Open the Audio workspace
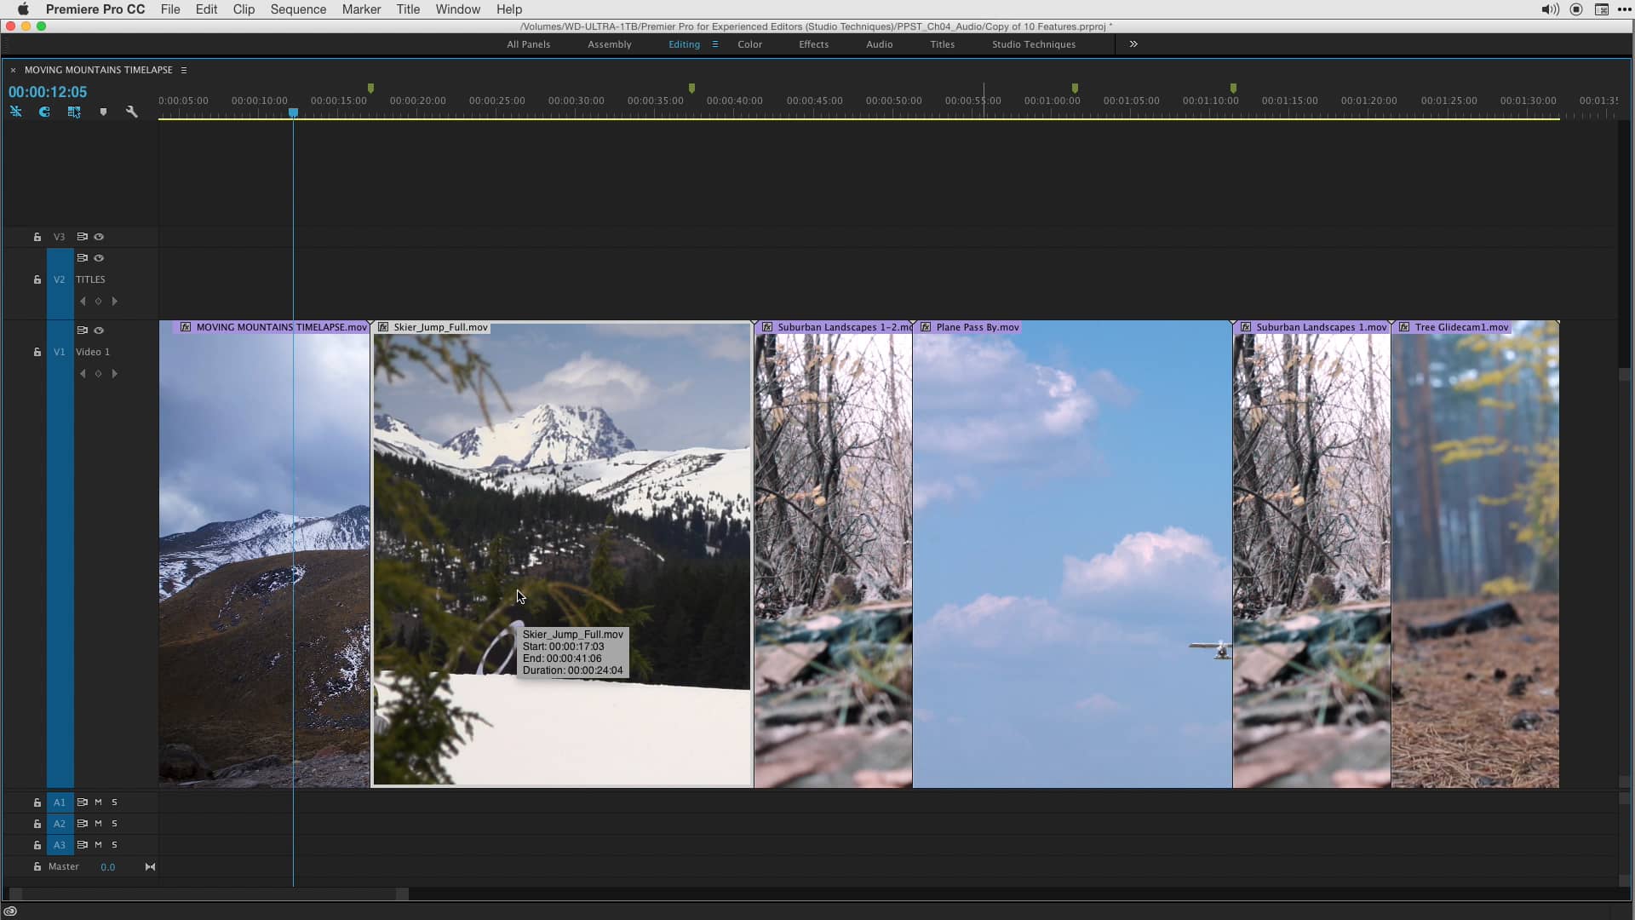 pyautogui.click(x=879, y=43)
